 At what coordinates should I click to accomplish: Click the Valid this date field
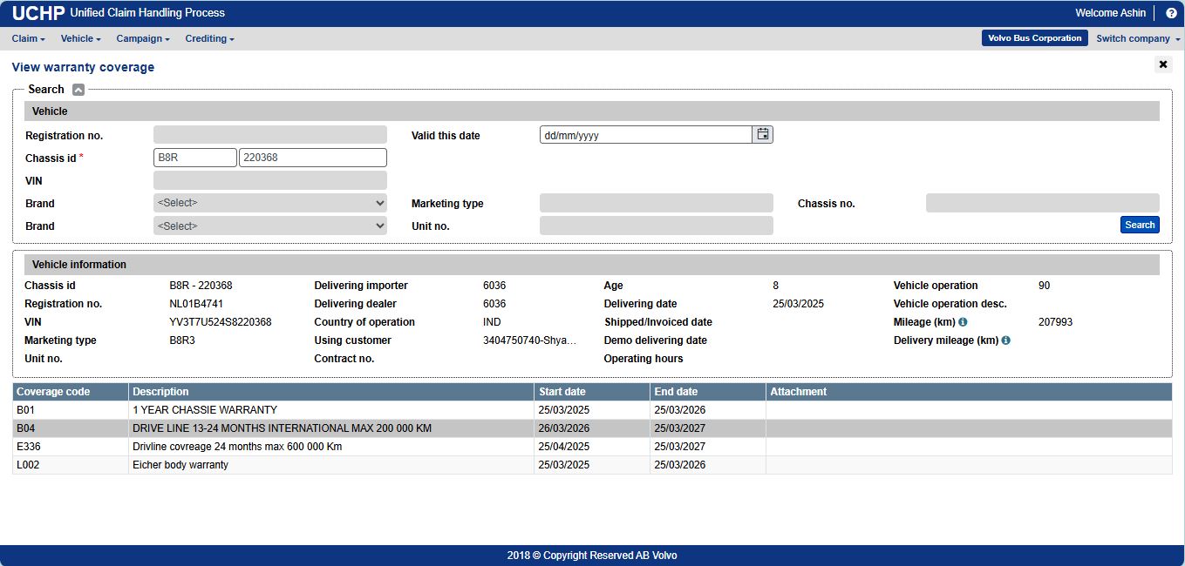[x=645, y=135]
